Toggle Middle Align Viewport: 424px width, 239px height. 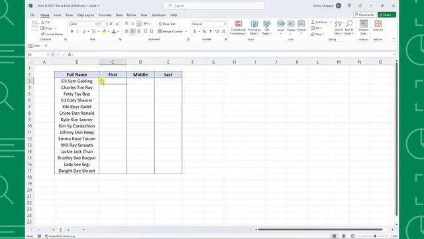coord(132,24)
